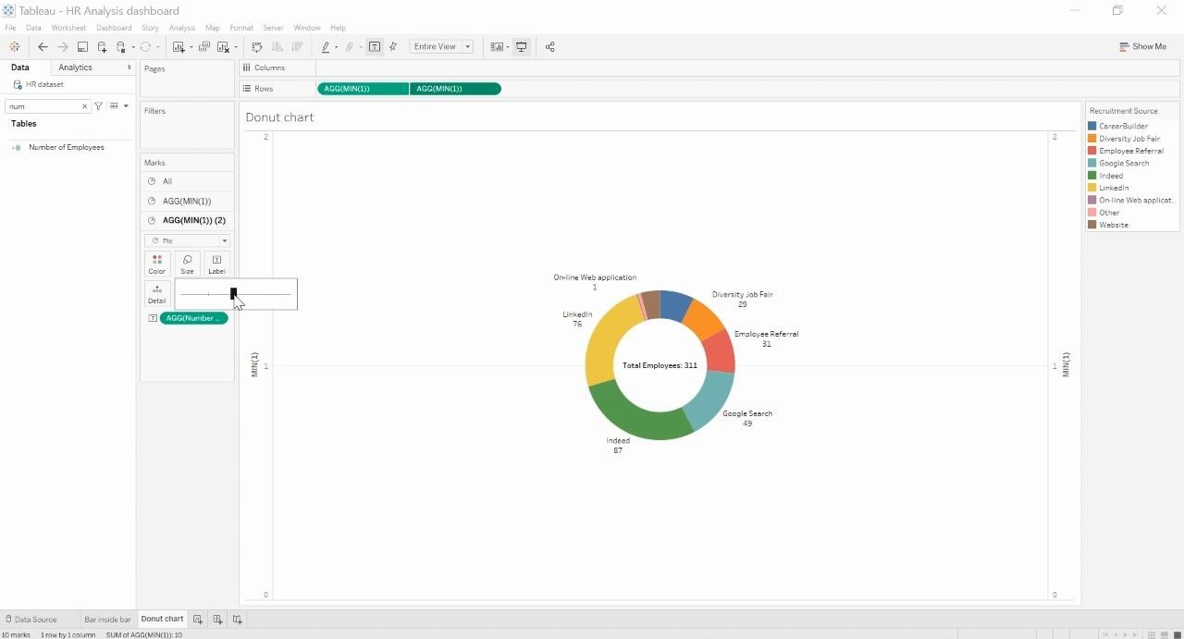Open the Worksheet menu
The width and height of the screenshot is (1184, 639).
pyautogui.click(x=68, y=28)
